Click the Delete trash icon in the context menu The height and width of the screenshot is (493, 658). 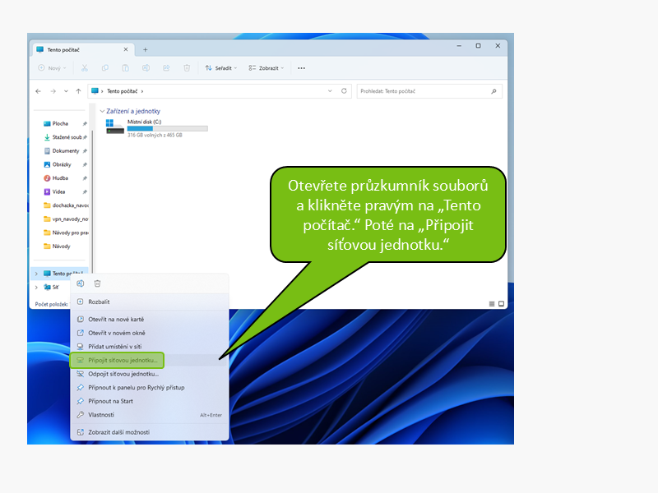click(x=97, y=283)
